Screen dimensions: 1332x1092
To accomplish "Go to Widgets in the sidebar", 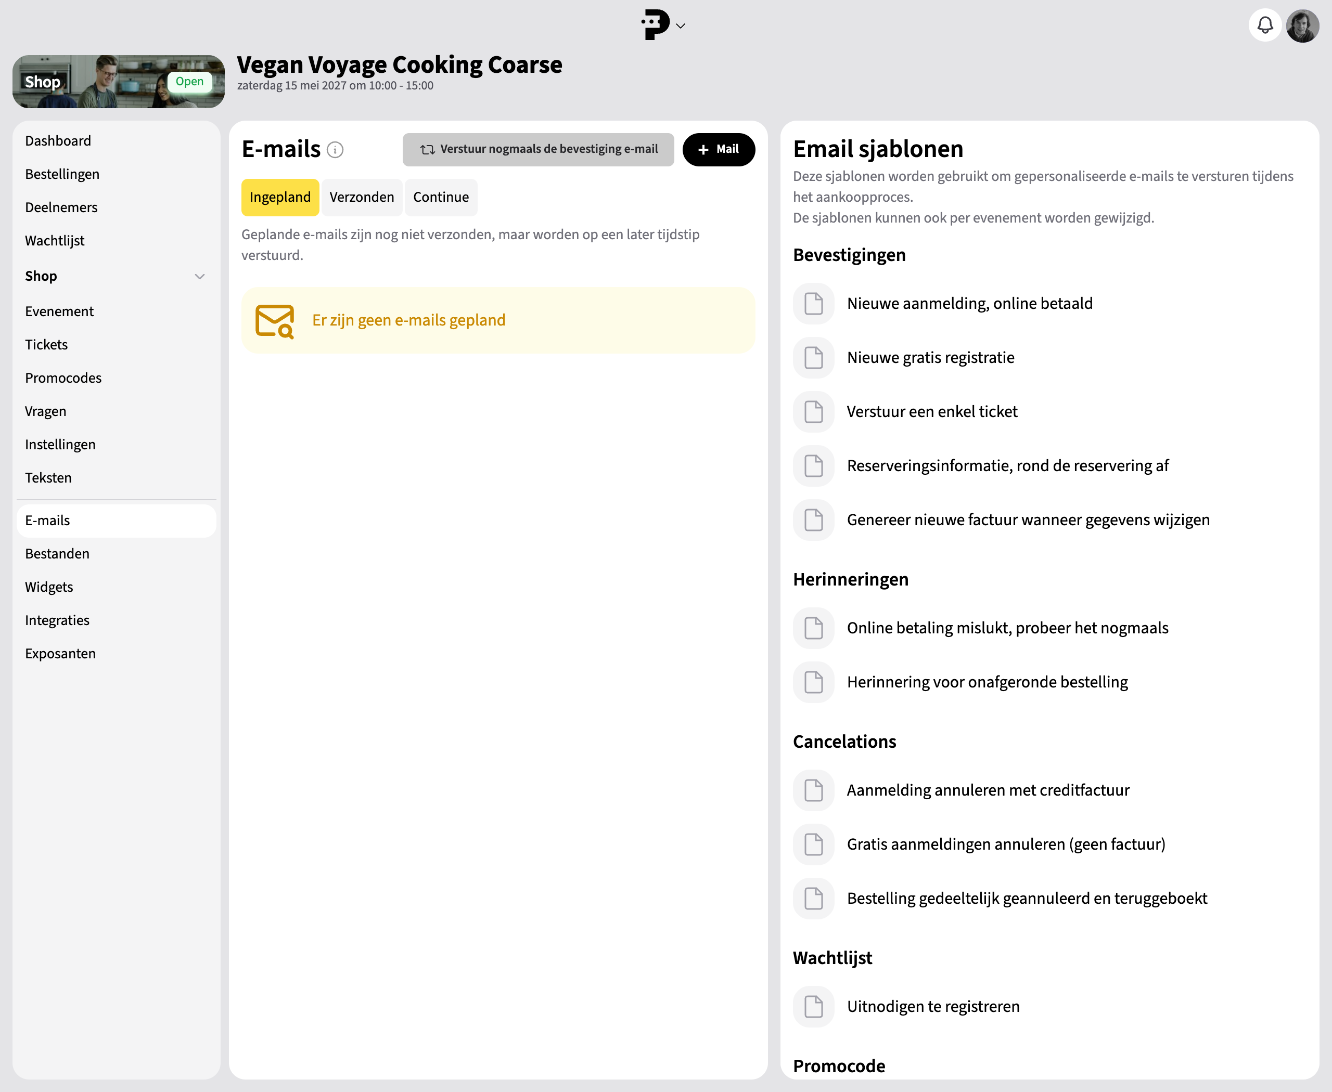I will [117, 588].
